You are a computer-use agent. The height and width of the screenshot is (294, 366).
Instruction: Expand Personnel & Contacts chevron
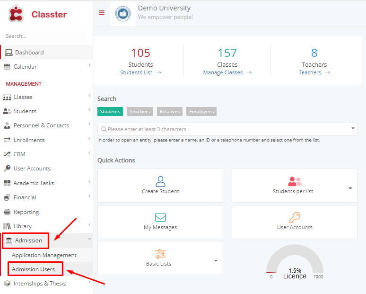point(89,124)
